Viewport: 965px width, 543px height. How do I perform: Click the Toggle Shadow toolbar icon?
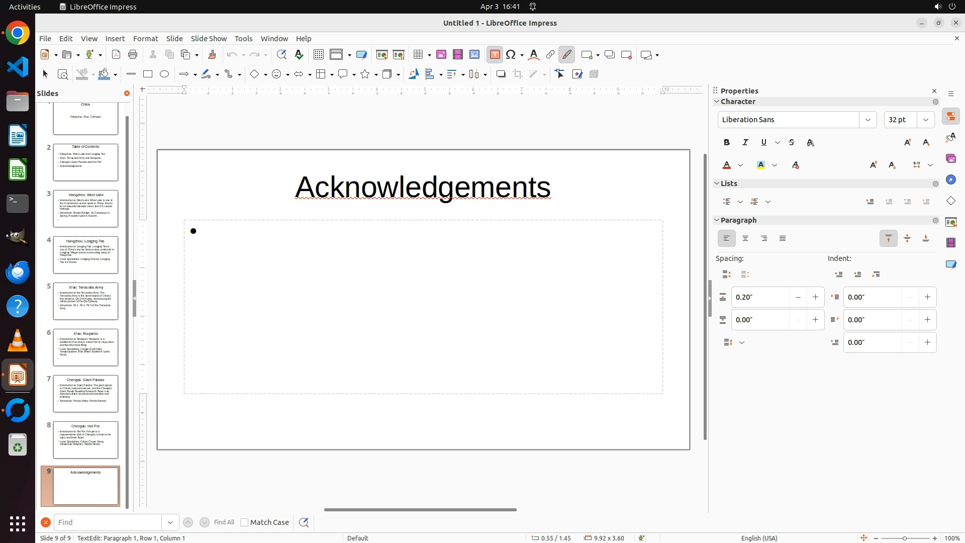point(501,74)
